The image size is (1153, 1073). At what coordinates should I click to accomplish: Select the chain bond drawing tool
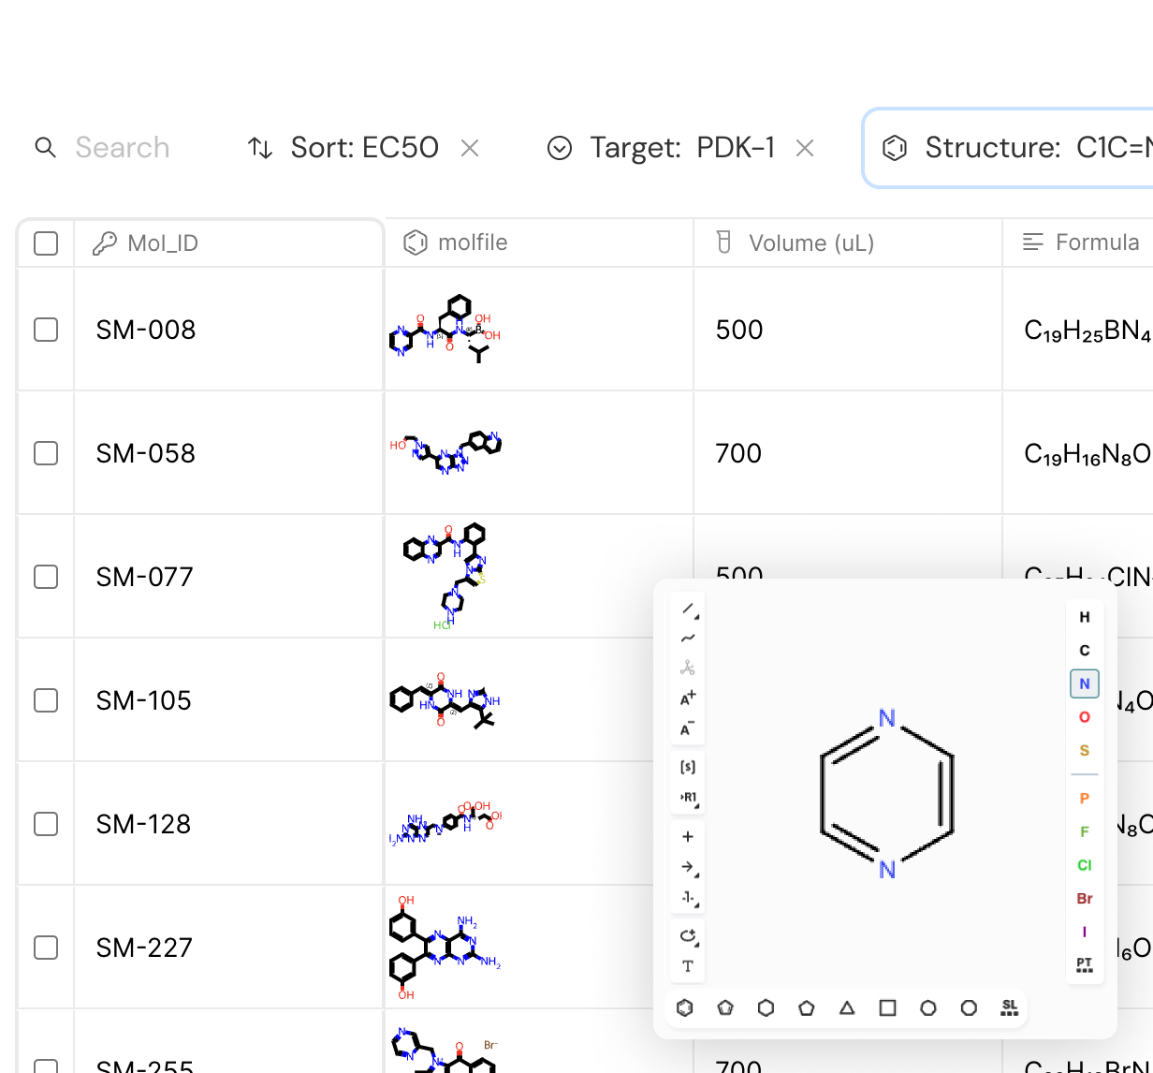point(688,639)
